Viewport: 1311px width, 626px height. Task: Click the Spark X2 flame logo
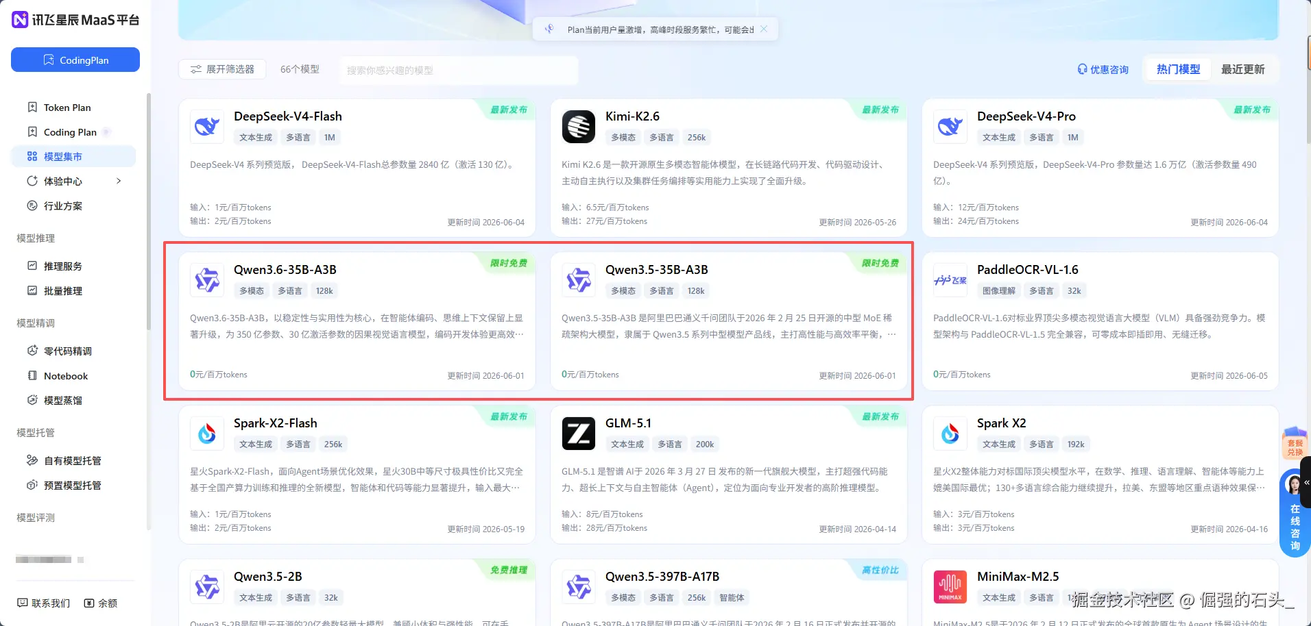click(x=950, y=434)
